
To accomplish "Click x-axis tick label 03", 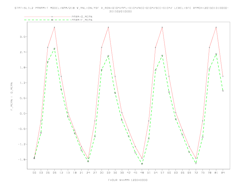I will [41, 173].
